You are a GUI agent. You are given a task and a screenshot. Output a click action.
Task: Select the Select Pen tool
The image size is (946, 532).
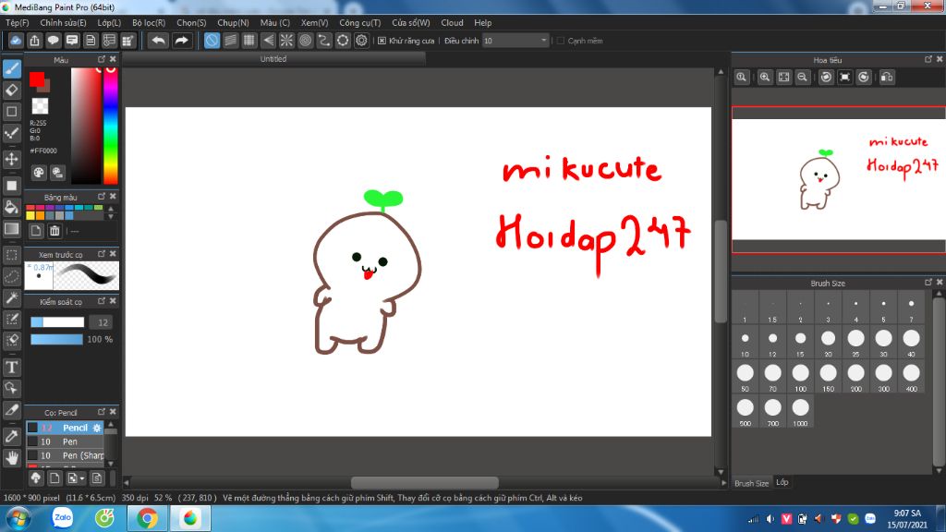[11, 319]
